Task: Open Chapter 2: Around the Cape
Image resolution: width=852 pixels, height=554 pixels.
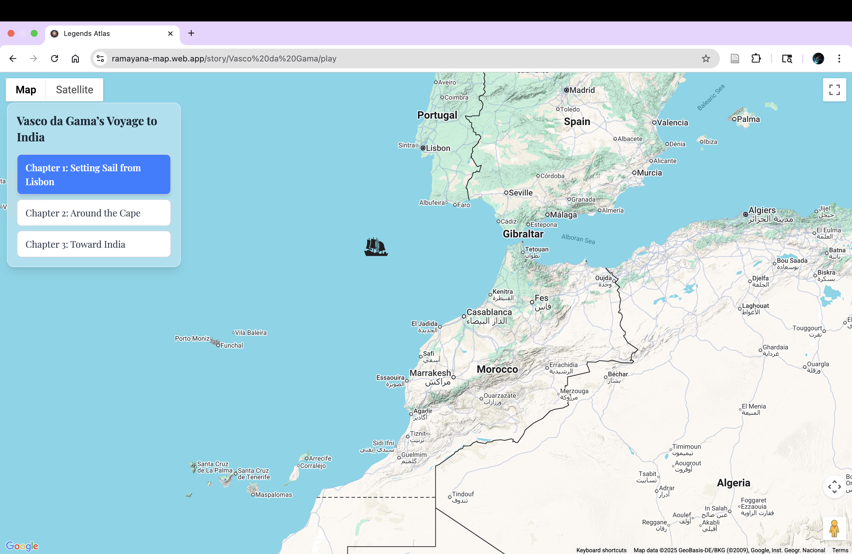Action: (x=94, y=213)
